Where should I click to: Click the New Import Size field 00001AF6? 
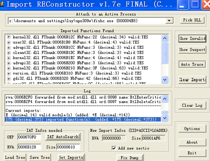[154, 138]
